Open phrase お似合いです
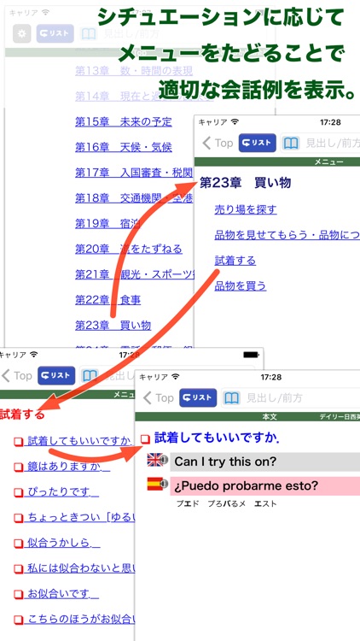 (61, 594)
